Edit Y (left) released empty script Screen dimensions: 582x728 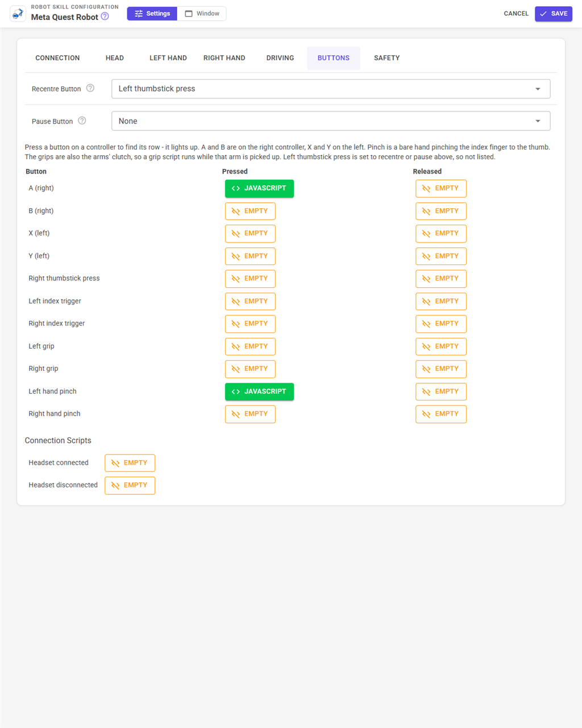(x=441, y=256)
